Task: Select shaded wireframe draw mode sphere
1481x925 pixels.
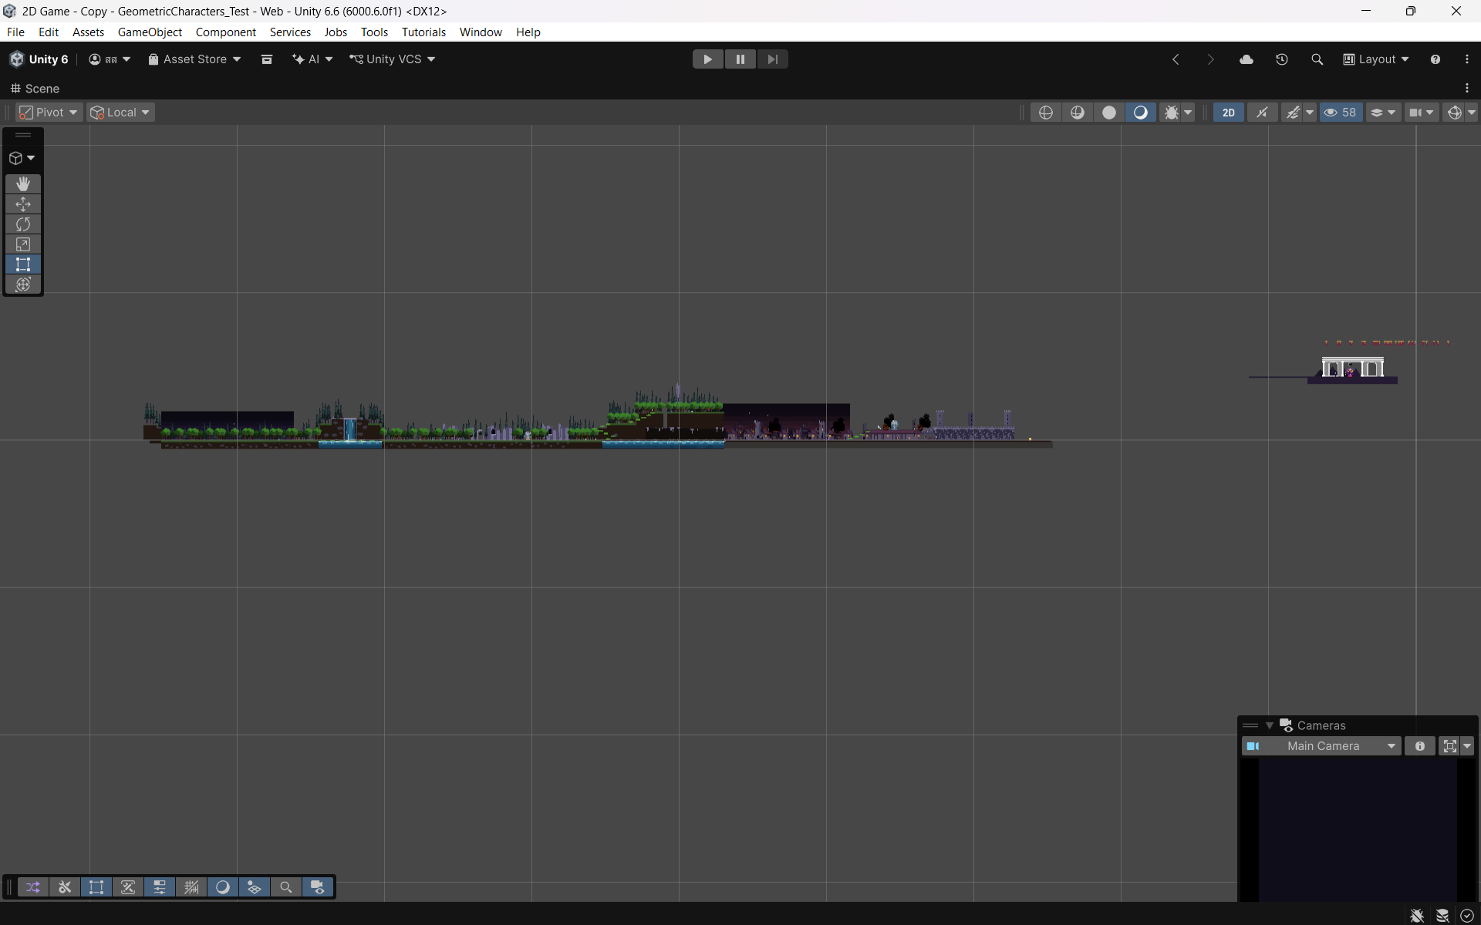Action: pyautogui.click(x=1078, y=113)
